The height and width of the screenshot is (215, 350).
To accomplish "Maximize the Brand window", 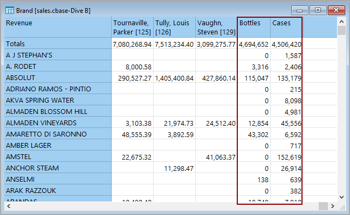I will [x=318, y=10].
